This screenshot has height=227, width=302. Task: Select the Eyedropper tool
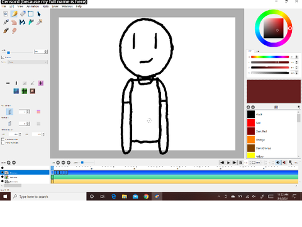click(39, 22)
